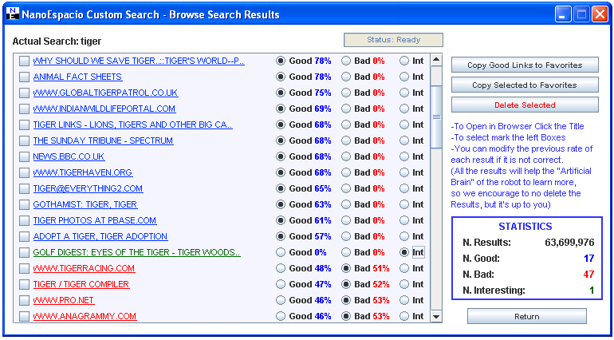Click the Actual Search: tiger label
The height and width of the screenshot is (340, 614).
(x=57, y=42)
